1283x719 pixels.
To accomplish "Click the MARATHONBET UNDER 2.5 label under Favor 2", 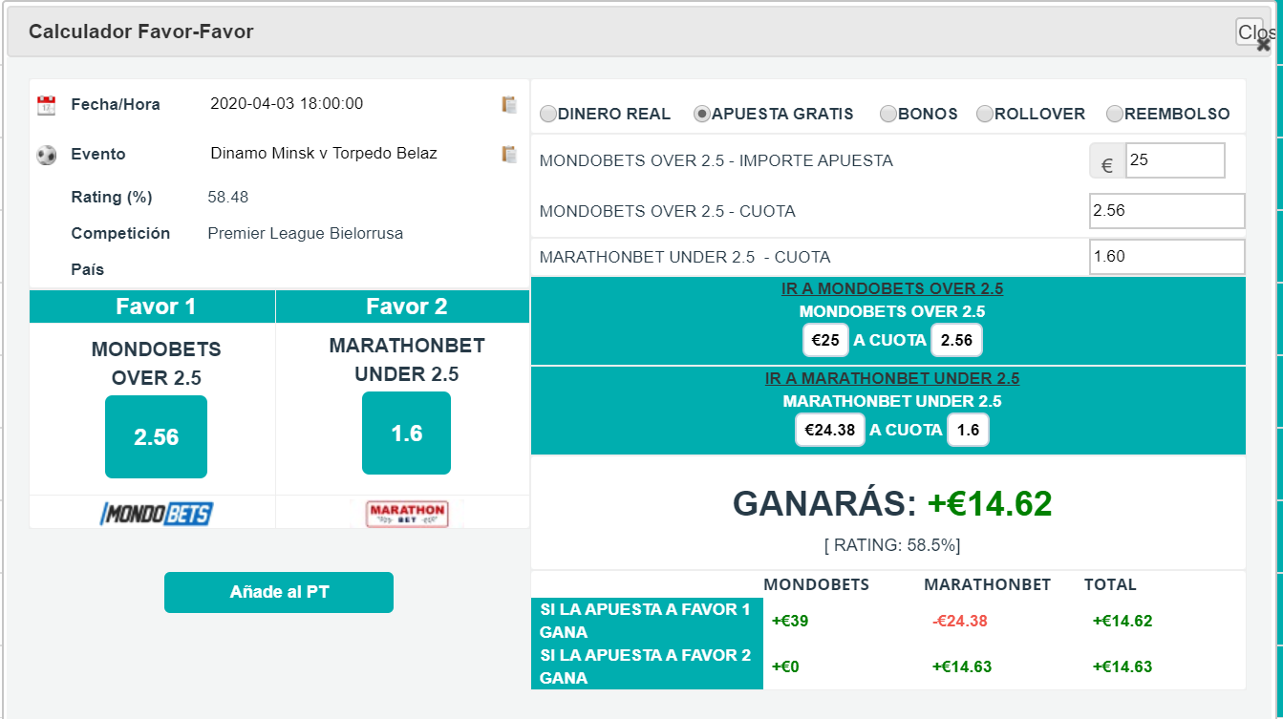I will 406,360.
